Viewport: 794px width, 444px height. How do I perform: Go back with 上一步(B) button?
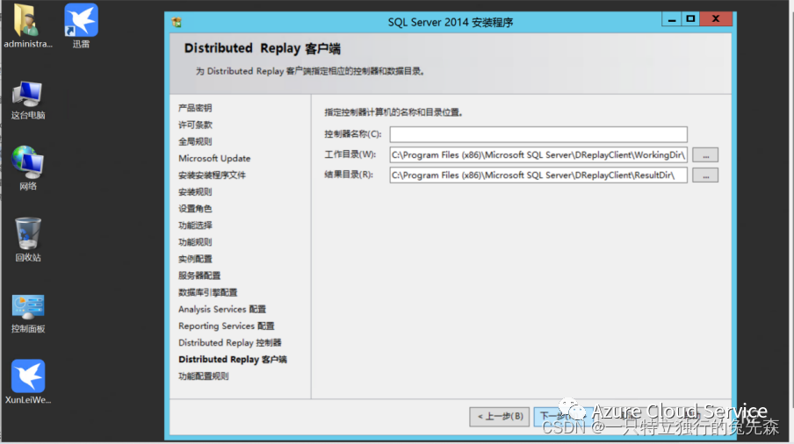tap(499, 417)
